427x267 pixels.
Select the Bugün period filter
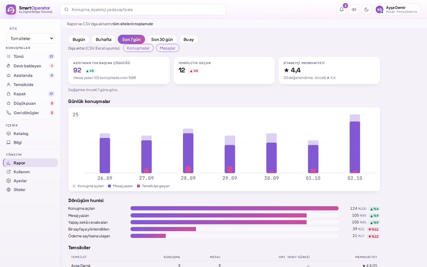coord(79,39)
